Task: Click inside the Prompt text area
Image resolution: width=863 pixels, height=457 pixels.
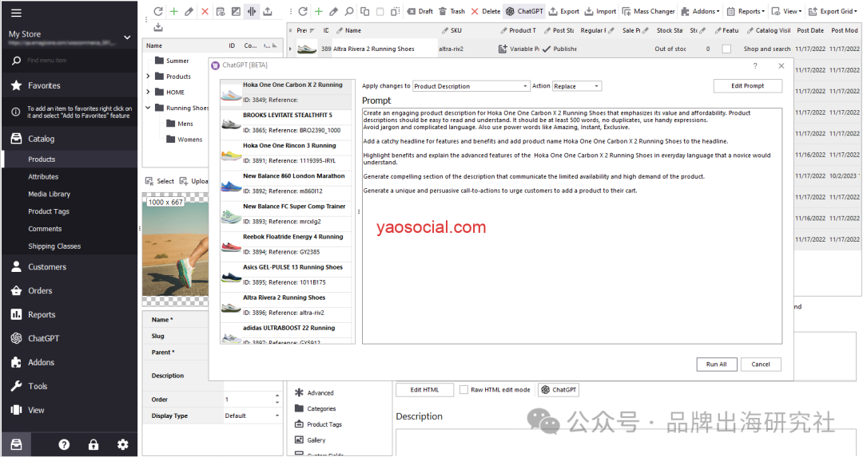Action: [571, 226]
